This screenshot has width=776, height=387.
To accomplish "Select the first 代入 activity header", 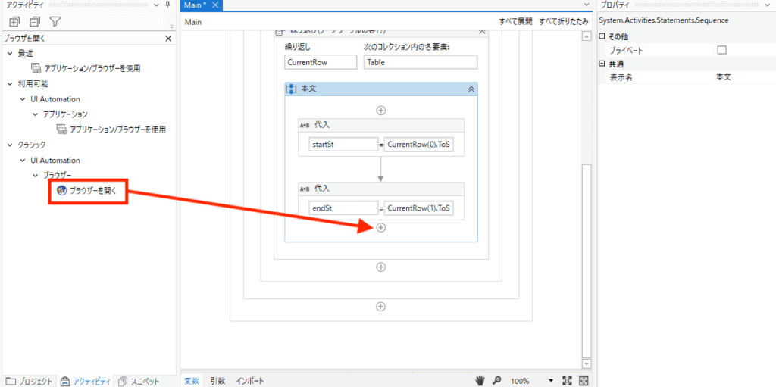I will coord(381,126).
